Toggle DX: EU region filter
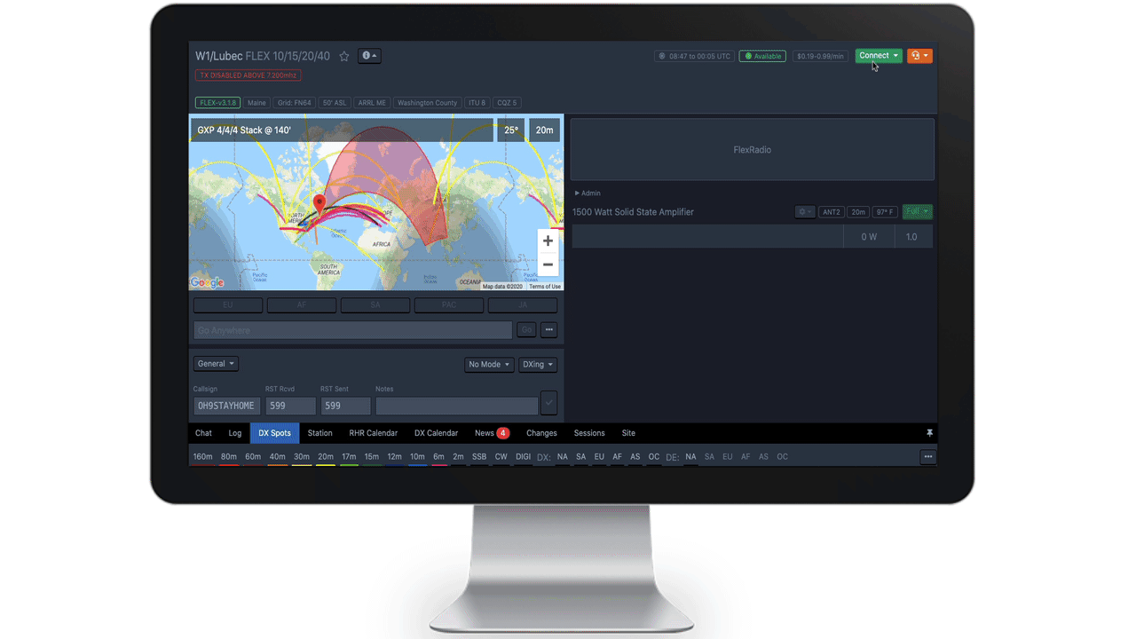The image size is (1136, 639). point(599,457)
